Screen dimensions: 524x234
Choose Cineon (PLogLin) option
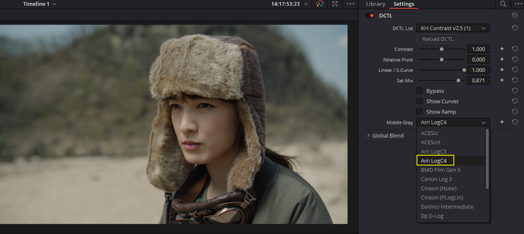click(x=451, y=197)
